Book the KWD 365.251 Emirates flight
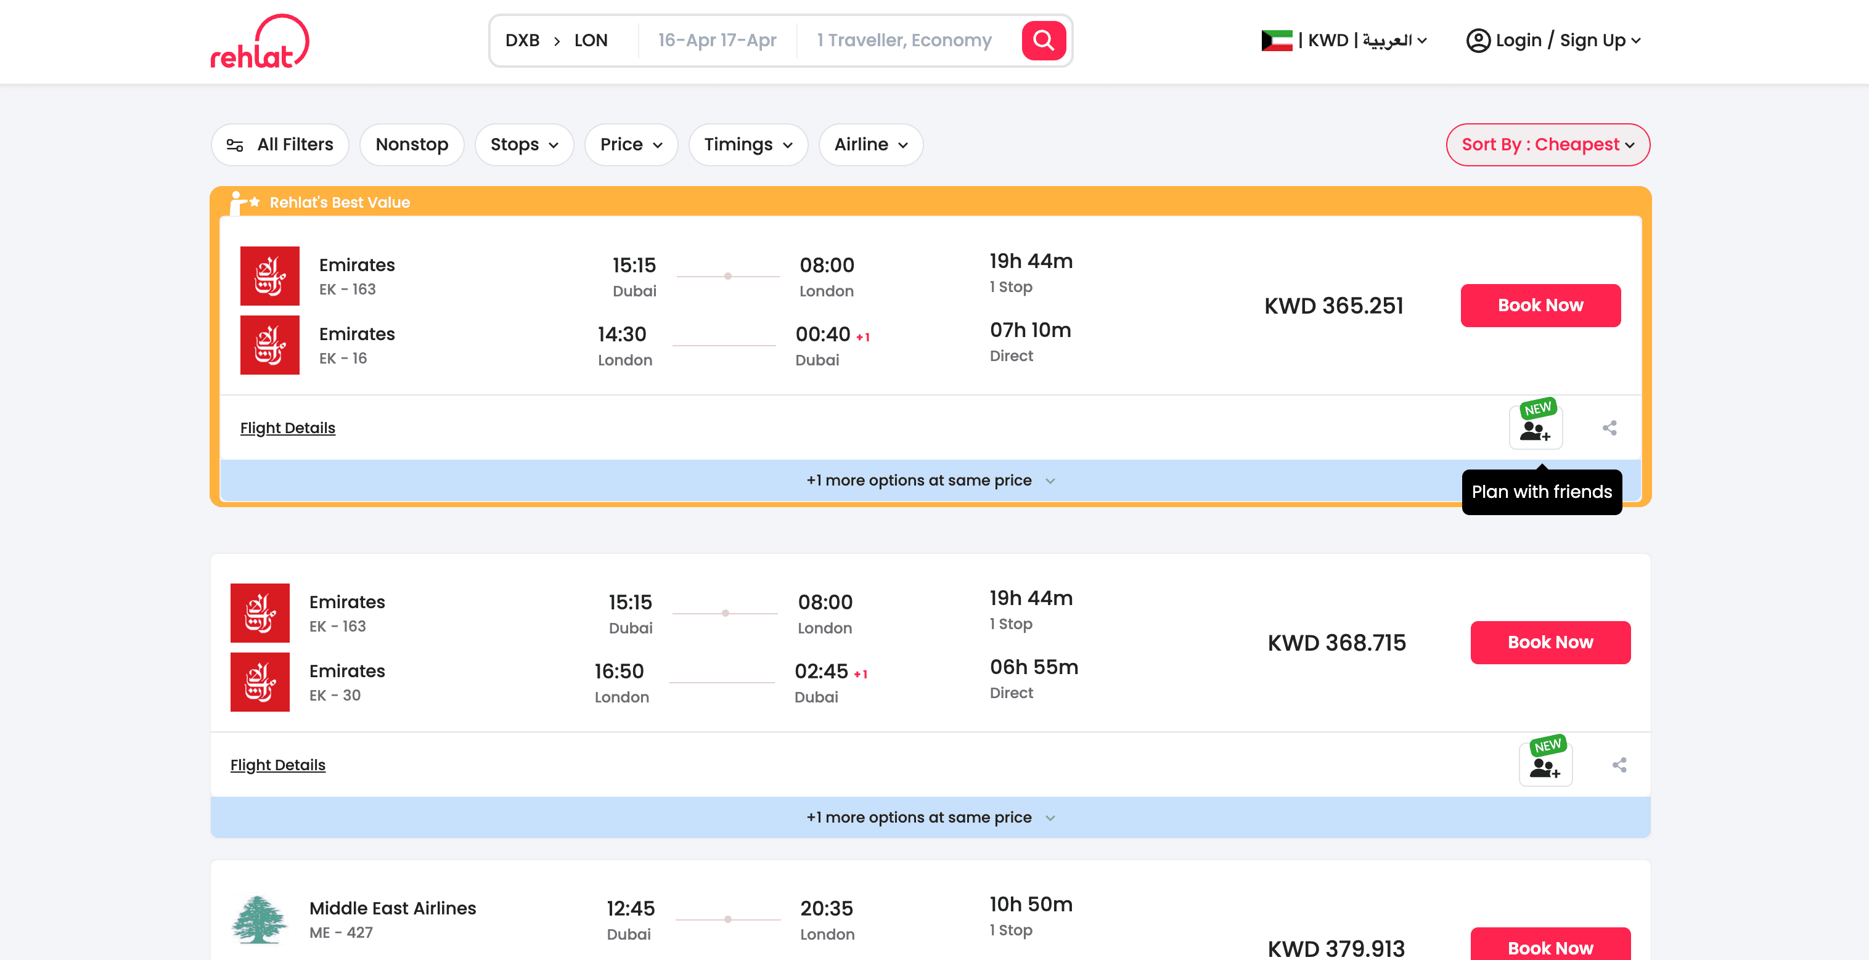This screenshot has width=1869, height=960. (x=1540, y=305)
